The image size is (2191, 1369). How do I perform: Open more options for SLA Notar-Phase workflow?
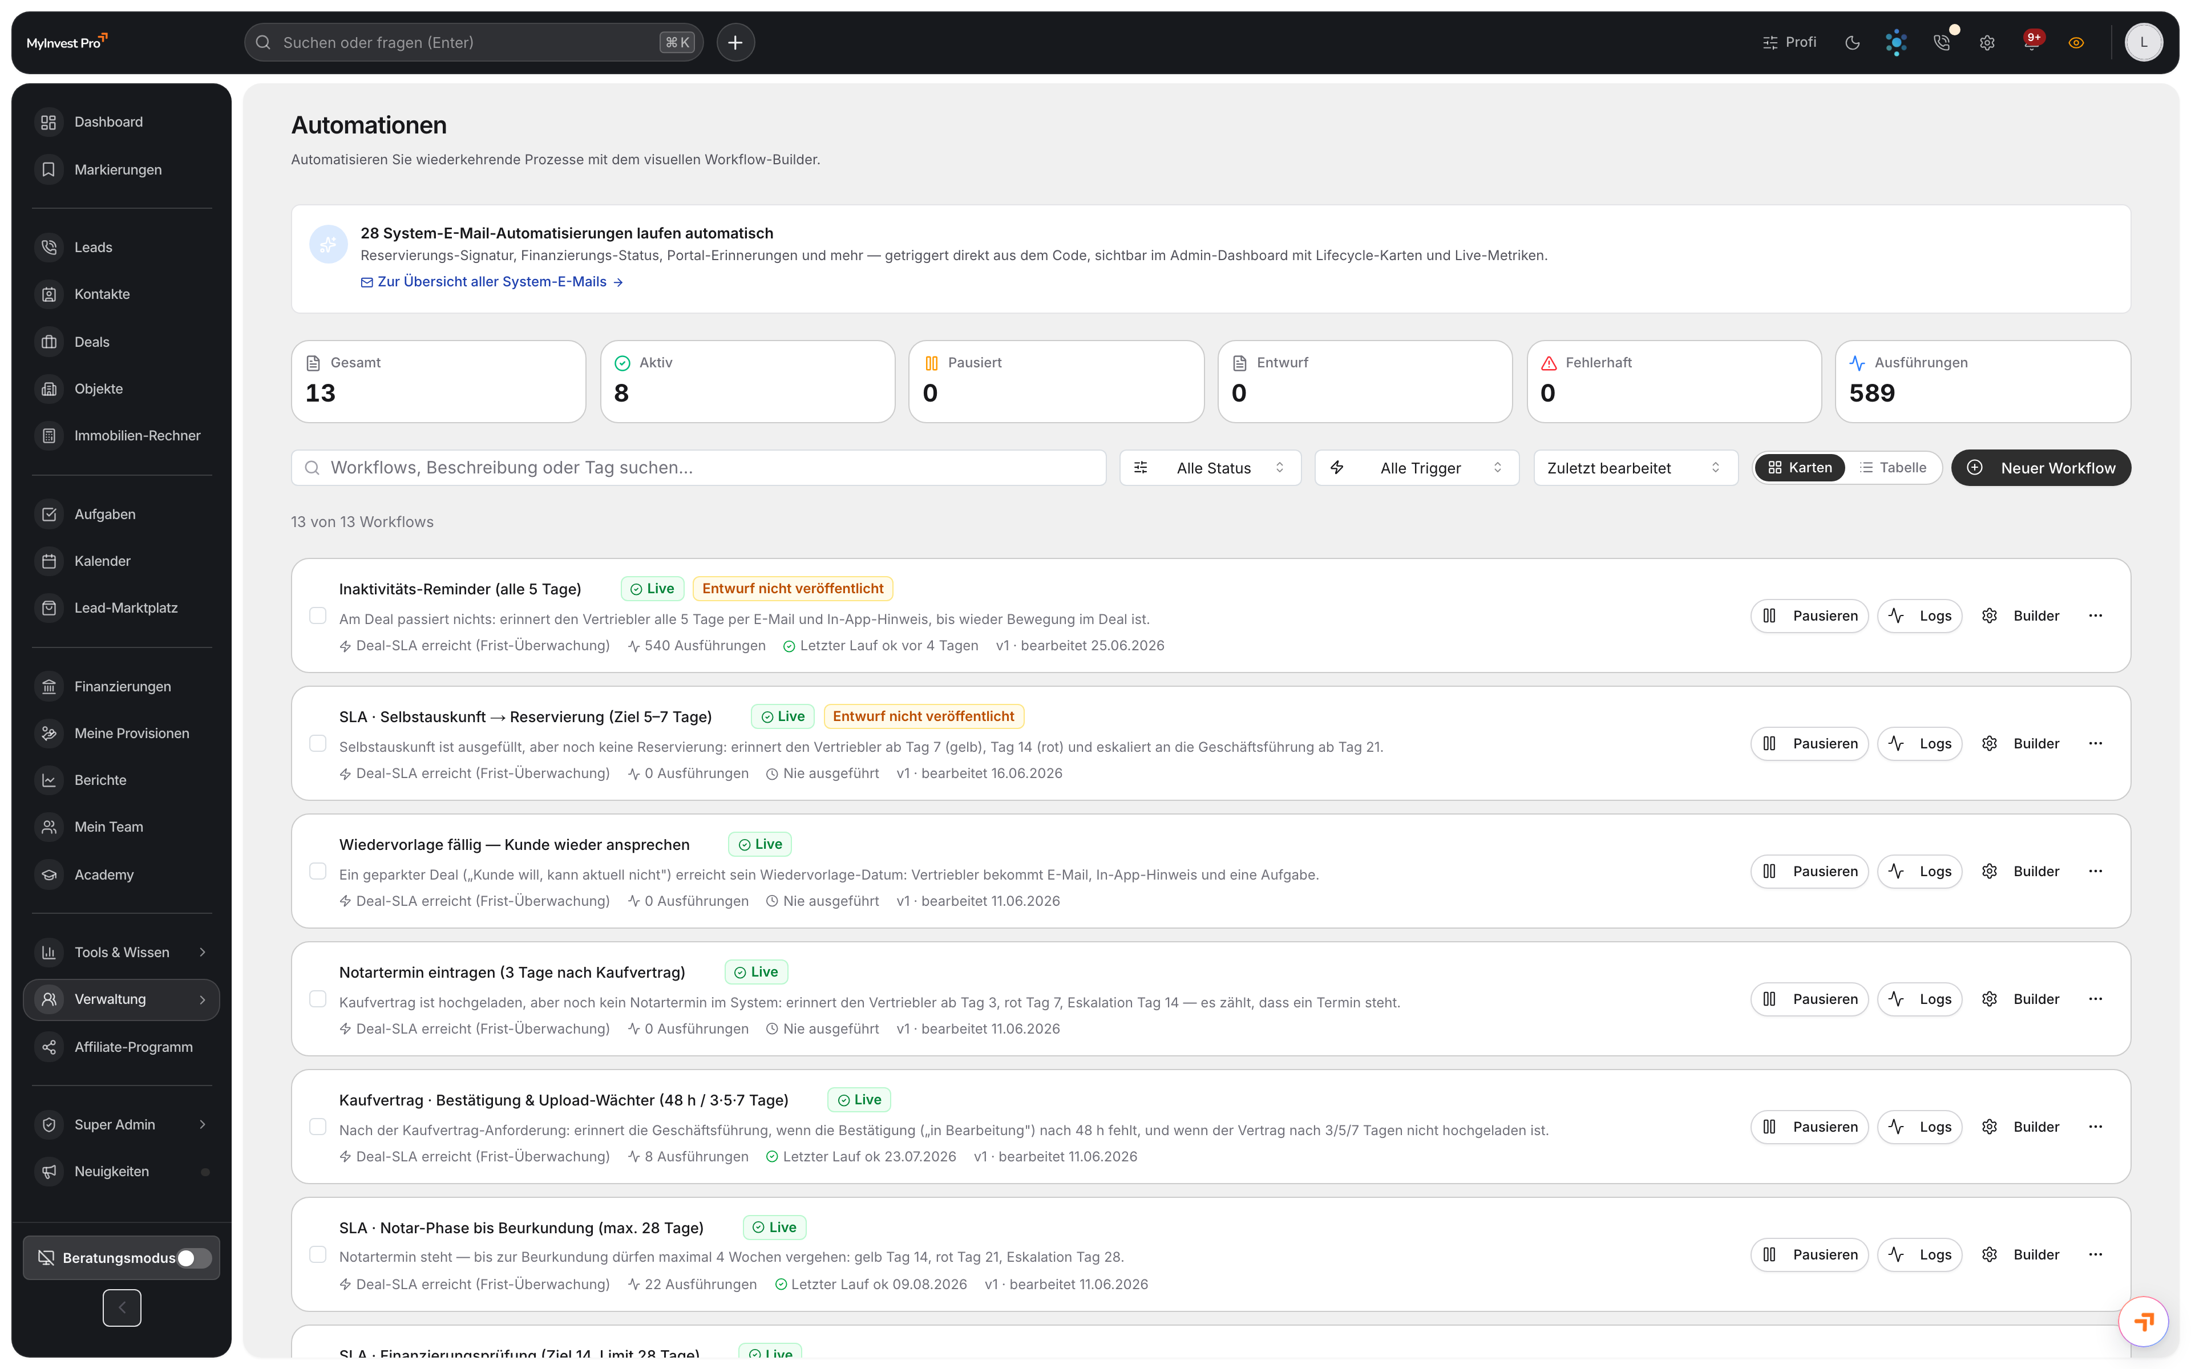2095,1254
